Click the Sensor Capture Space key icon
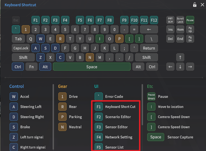 [156, 137]
